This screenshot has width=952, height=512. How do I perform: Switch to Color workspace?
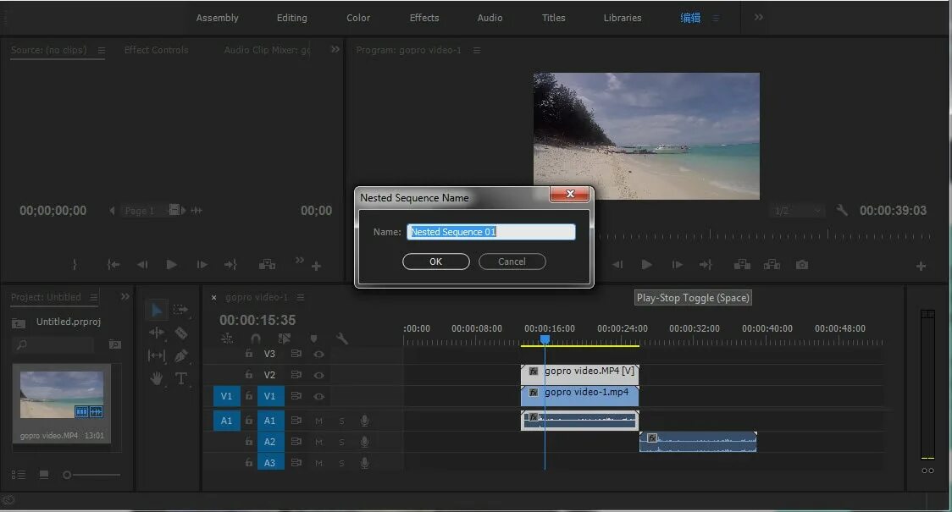click(358, 18)
